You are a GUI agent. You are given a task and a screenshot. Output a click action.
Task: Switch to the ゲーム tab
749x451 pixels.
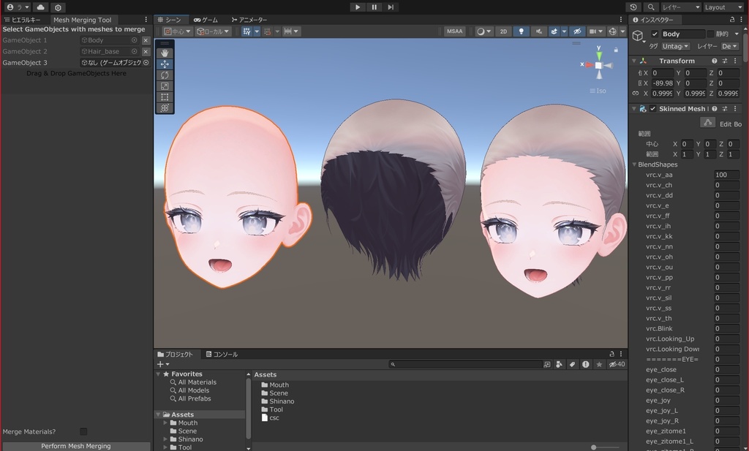tap(206, 20)
